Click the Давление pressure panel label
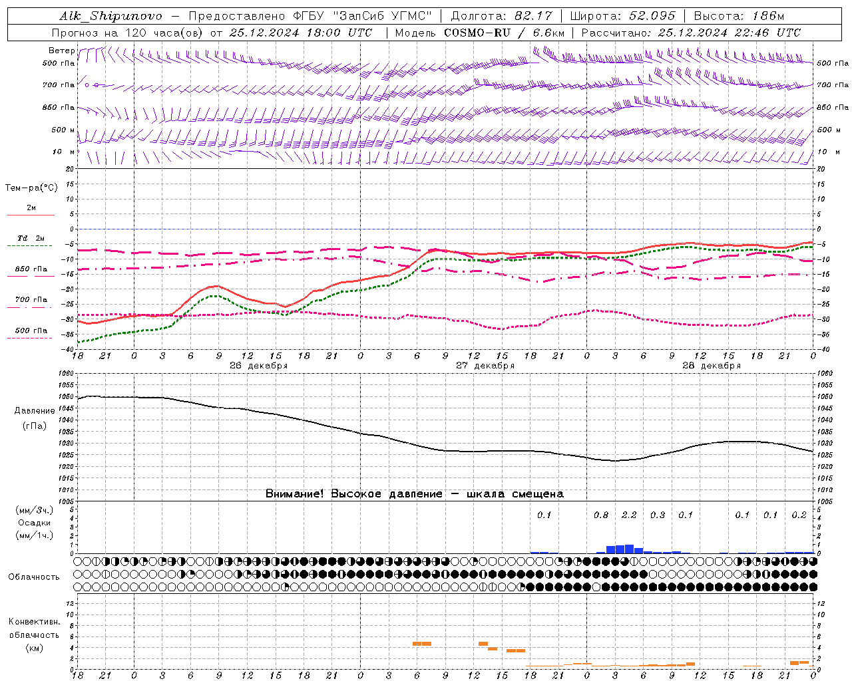Viewport: 852px width, 681px height. 35,411
